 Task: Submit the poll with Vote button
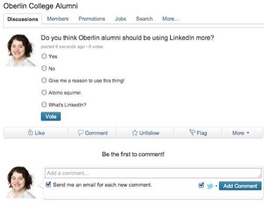pyautogui.click(x=51, y=116)
